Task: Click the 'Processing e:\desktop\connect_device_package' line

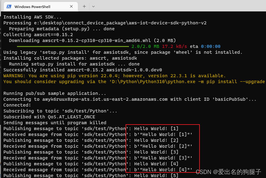Action: [x=105, y=23]
